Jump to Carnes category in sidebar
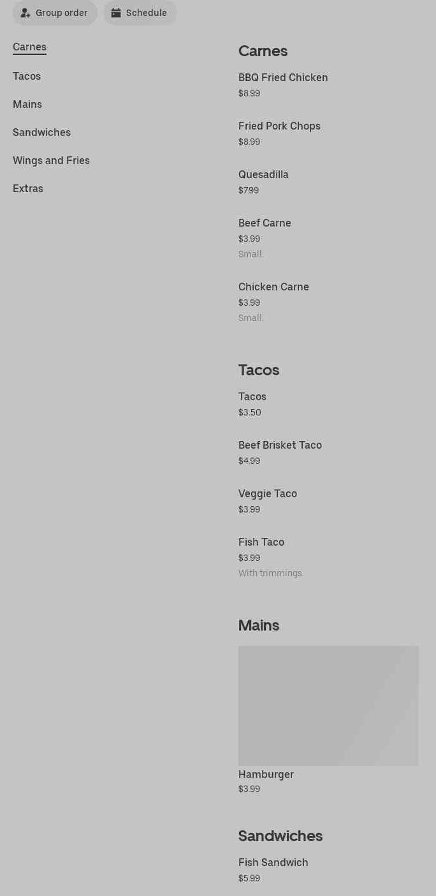 pos(29,47)
